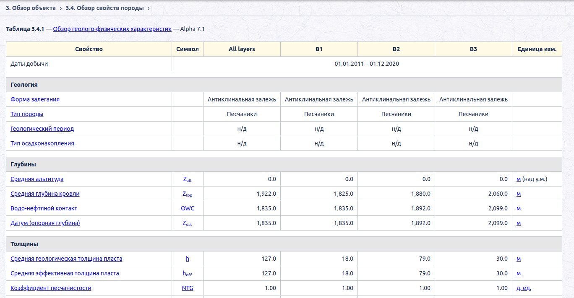Click unit link 'м' in Датум row
The height and width of the screenshot is (298, 574).
(x=519, y=223)
